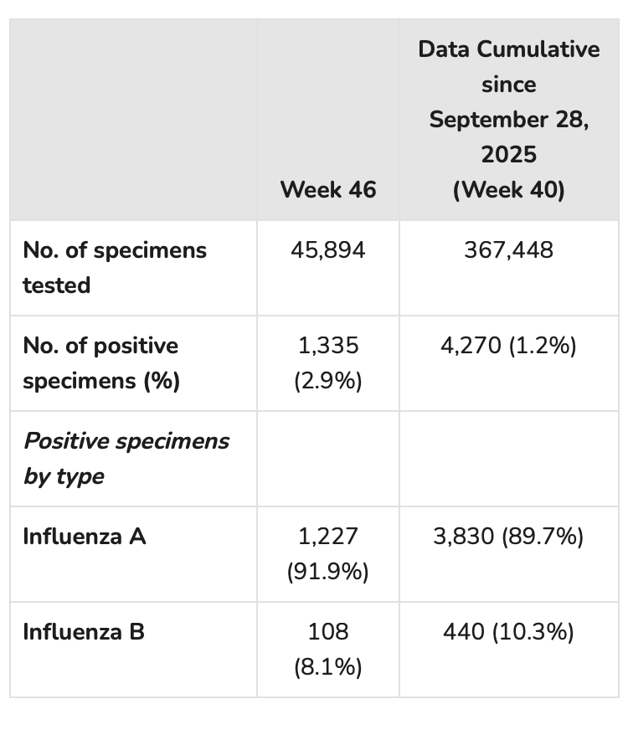Image resolution: width=628 pixels, height=735 pixels.
Task: Click the 1,335 positive specimens count
Action: pyautogui.click(x=328, y=346)
